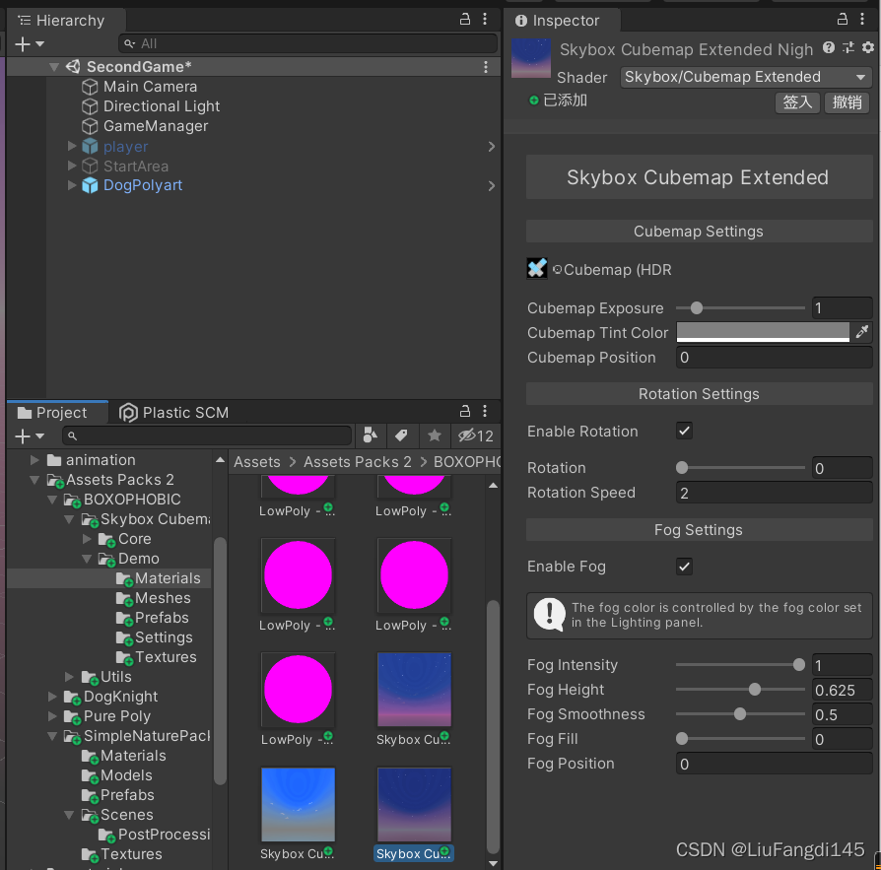The height and width of the screenshot is (870, 881).
Task: Click Rotation Speed field
Action: click(775, 493)
